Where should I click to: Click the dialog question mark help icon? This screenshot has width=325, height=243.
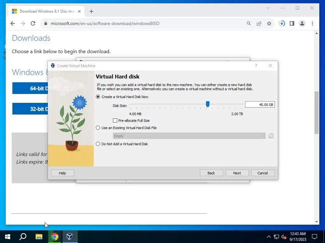tap(256, 65)
